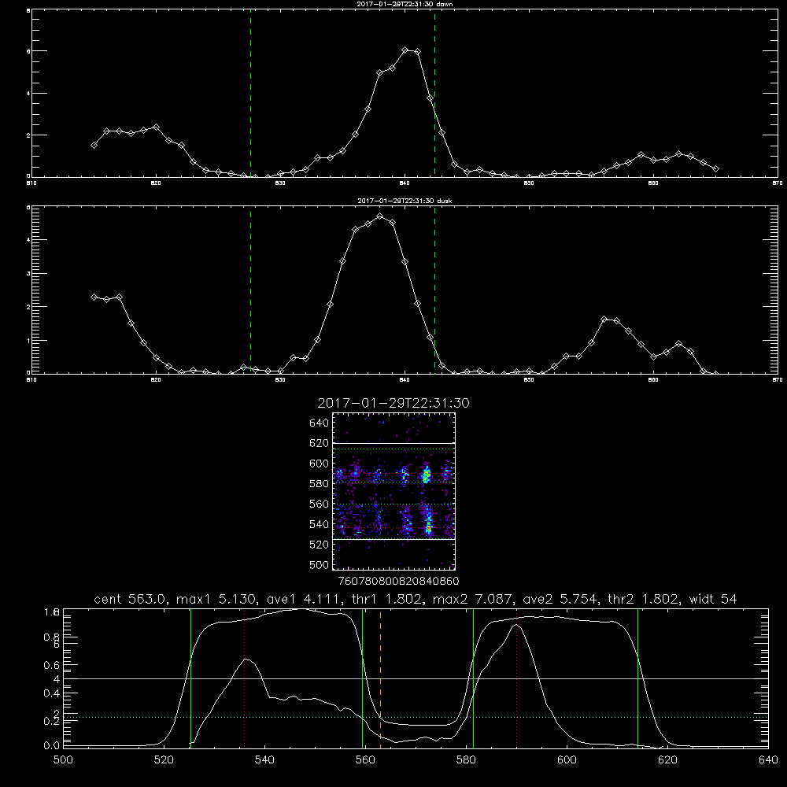Click the first diamond marker of the dawn curve
Screen dimensions: 787x787
point(94,145)
